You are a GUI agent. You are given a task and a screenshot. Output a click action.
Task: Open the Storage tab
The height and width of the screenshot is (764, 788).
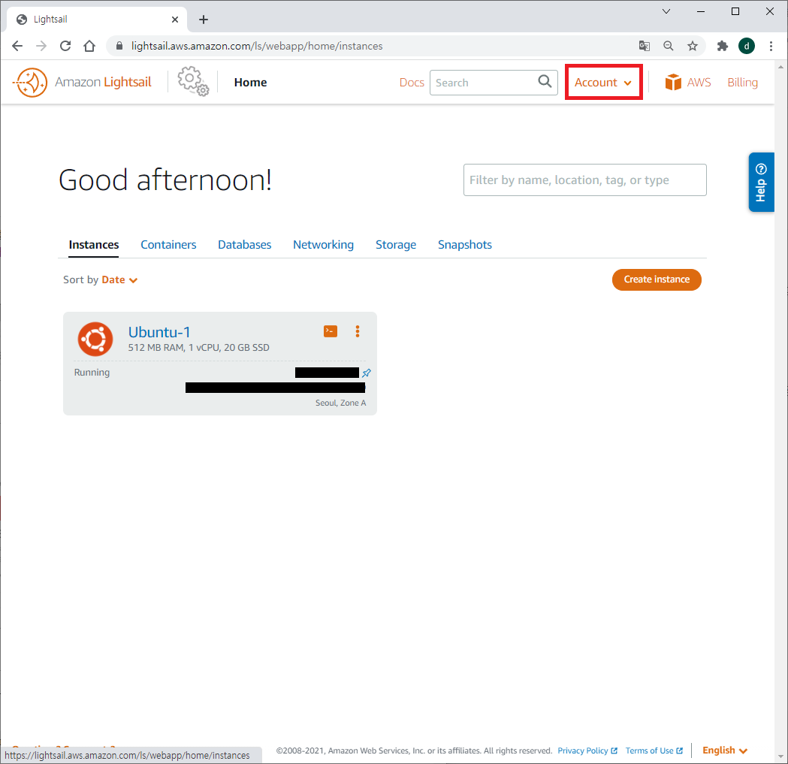click(x=396, y=245)
